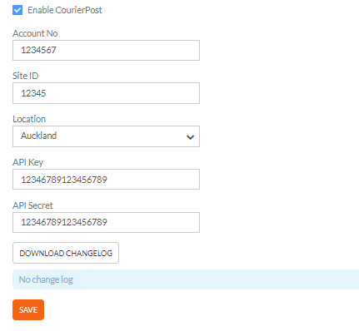
Task: Click the "No change log" message
Action: click(186, 279)
